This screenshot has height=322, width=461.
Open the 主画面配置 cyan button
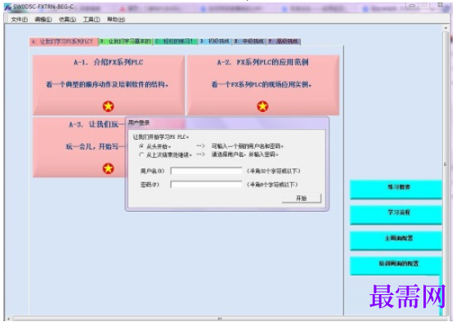(396, 240)
